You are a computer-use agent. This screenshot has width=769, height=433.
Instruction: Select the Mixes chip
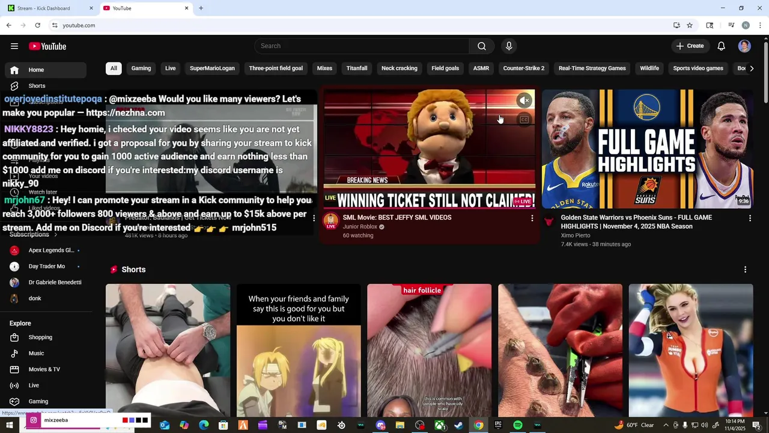coord(324,69)
